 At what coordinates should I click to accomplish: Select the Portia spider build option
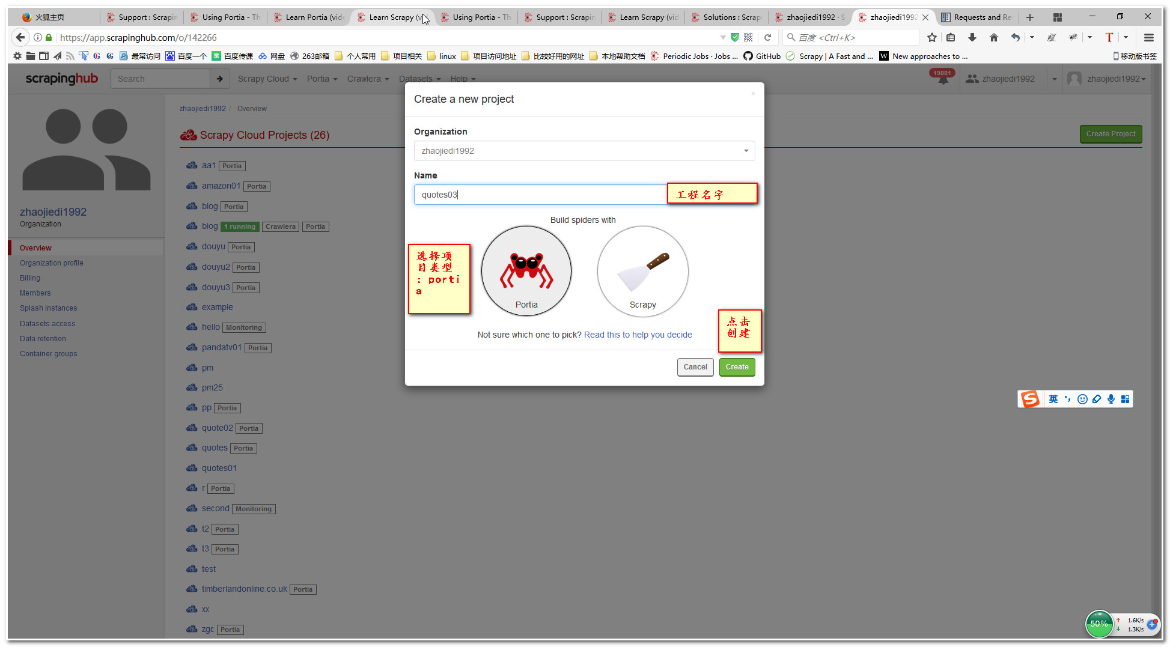[x=526, y=271]
